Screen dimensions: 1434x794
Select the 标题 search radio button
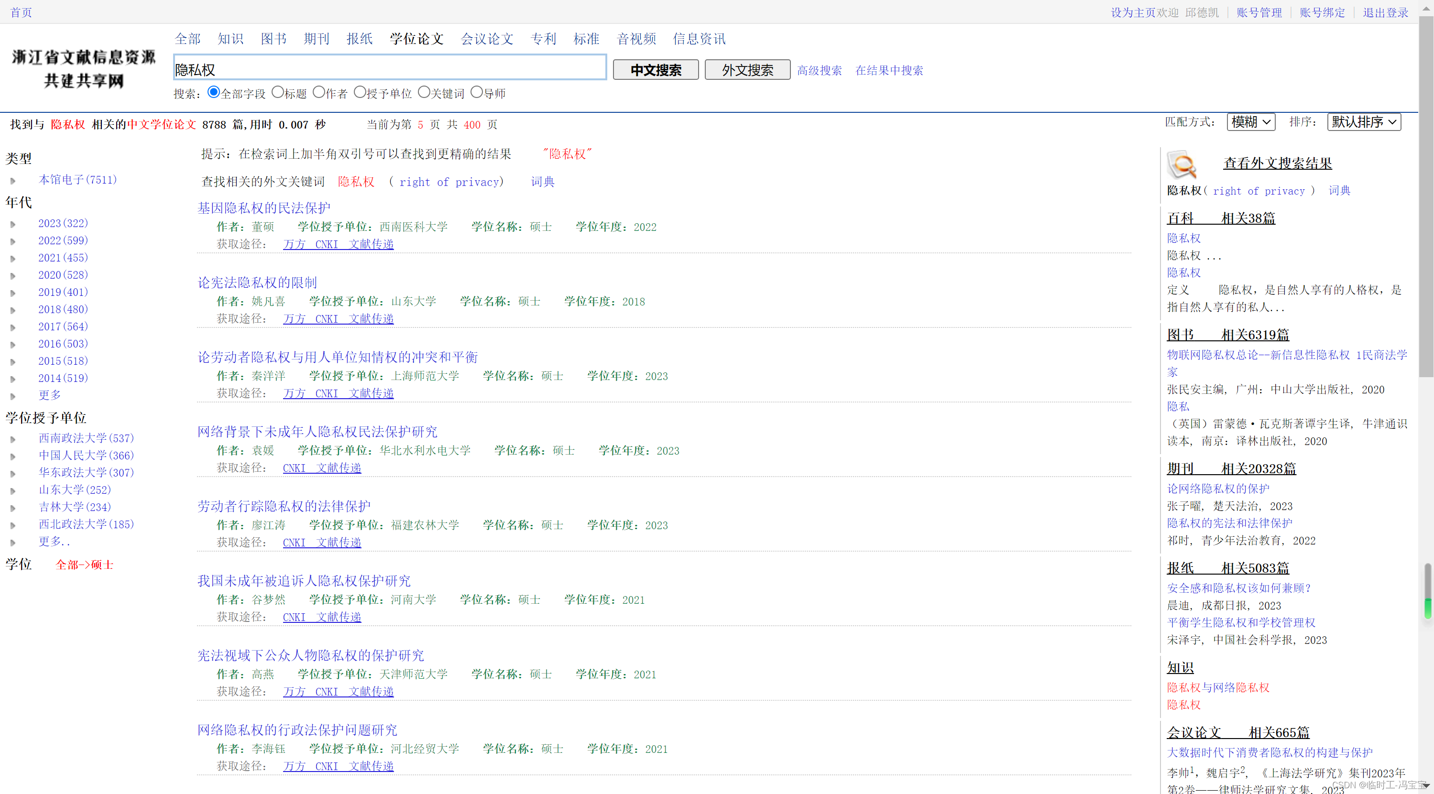click(278, 92)
